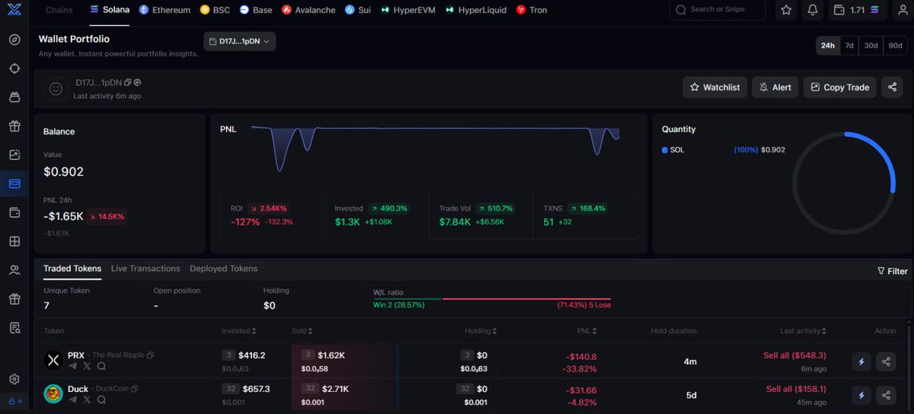Click Duck quick-trade lightning button

(861, 395)
